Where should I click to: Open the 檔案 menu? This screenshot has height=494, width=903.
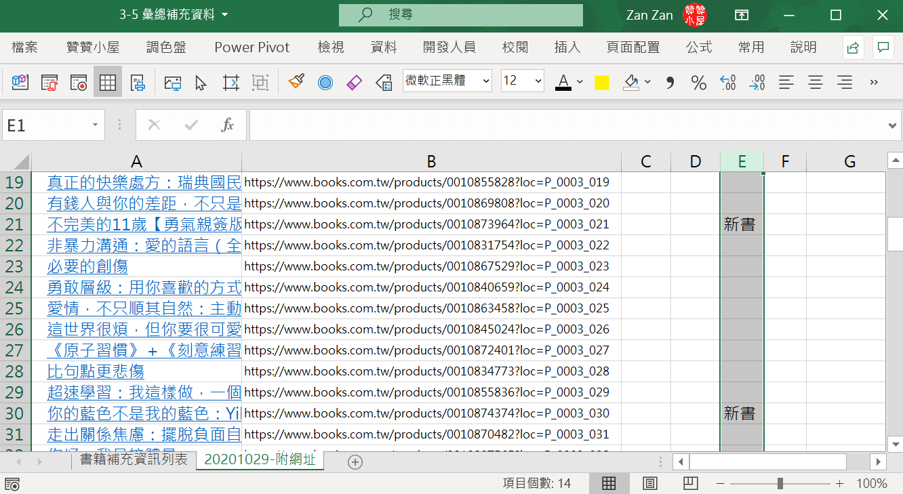click(25, 47)
